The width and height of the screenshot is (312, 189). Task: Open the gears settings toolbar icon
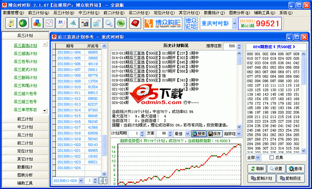click(109, 23)
